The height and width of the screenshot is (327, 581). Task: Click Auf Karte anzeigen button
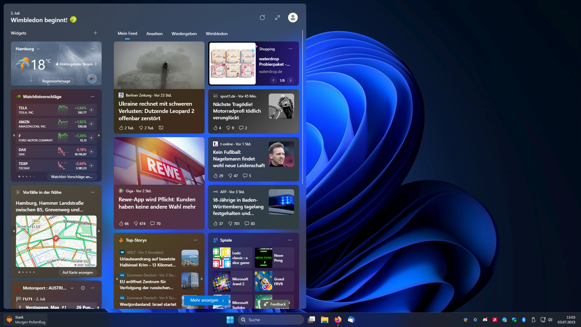pos(78,272)
